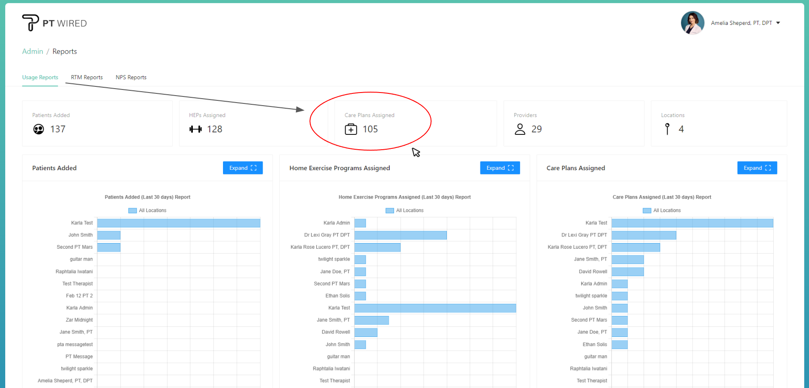Click the Care Plans Assigned medical kit icon
The height and width of the screenshot is (388, 809).
click(x=351, y=129)
